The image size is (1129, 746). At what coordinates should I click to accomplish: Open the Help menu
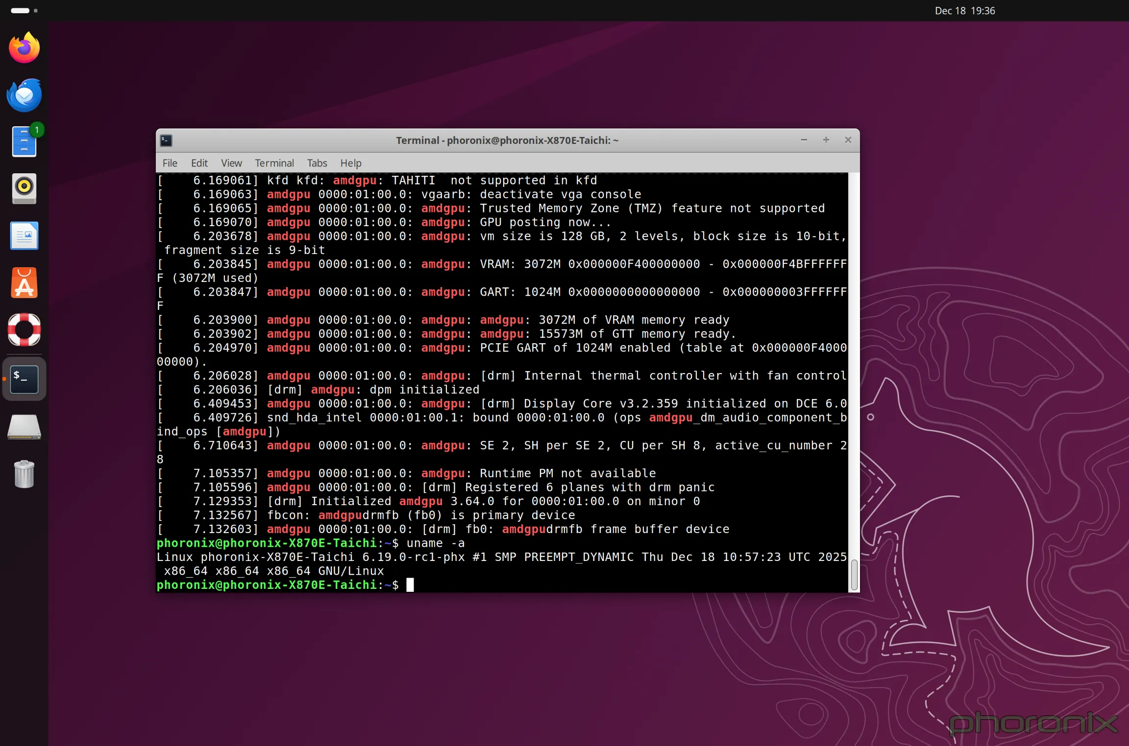(350, 163)
